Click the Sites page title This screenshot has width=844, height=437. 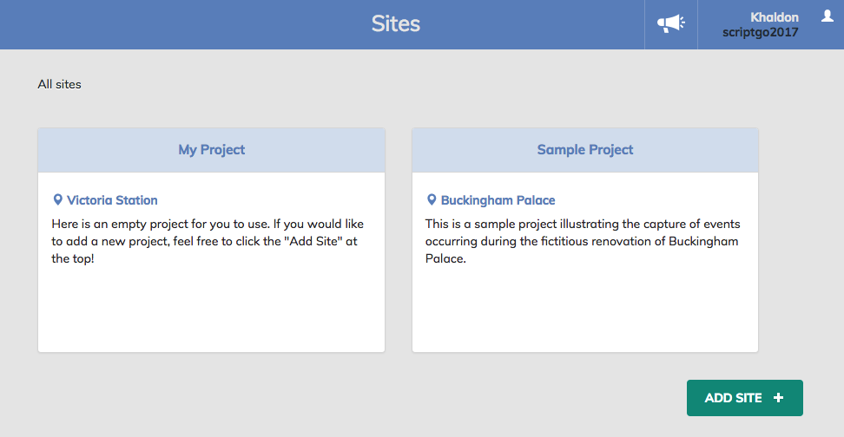tap(396, 23)
